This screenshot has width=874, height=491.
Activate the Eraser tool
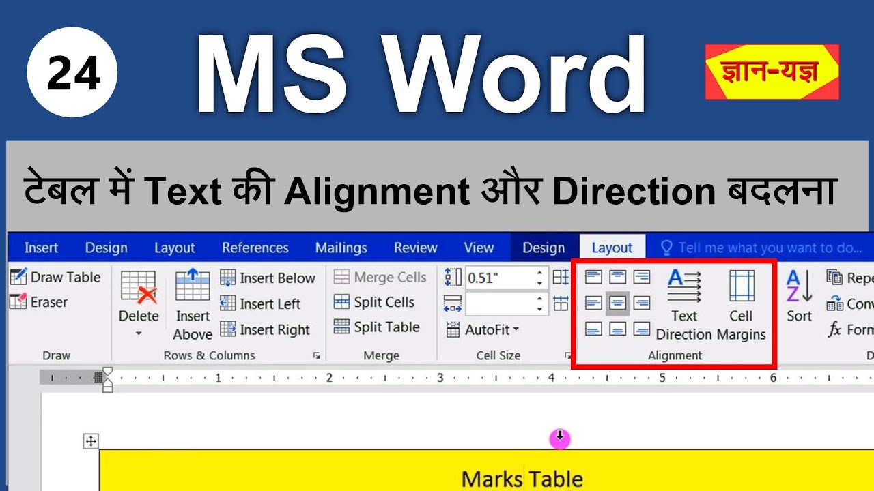(x=39, y=302)
